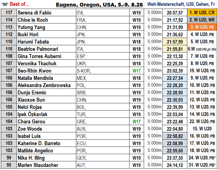
Task: Select Isabel Luis's time 22:58,82
Action: point(175,136)
